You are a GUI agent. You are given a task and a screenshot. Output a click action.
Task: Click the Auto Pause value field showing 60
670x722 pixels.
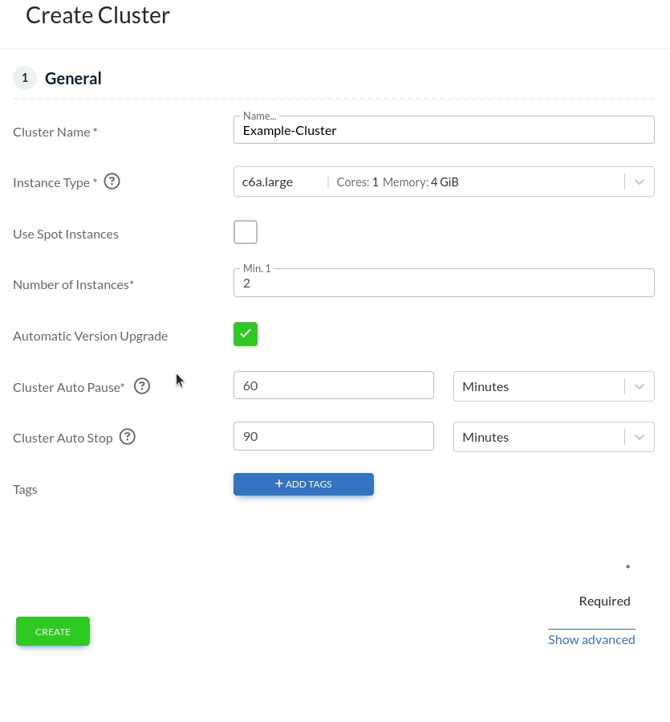click(334, 385)
